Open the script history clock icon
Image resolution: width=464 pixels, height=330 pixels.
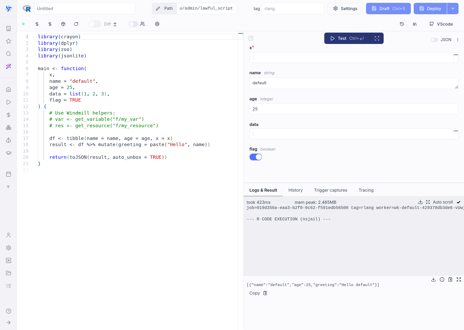(x=402, y=24)
